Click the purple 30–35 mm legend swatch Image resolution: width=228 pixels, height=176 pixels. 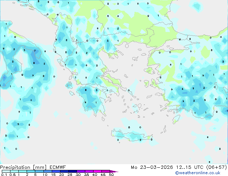point(81,171)
